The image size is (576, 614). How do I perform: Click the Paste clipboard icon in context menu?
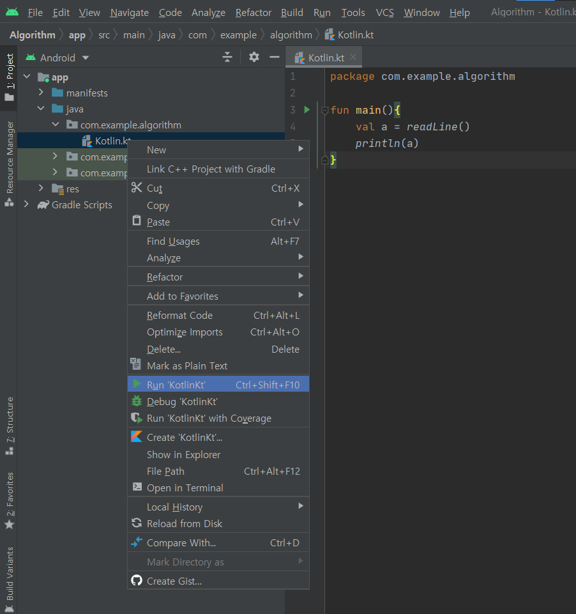pos(137,220)
